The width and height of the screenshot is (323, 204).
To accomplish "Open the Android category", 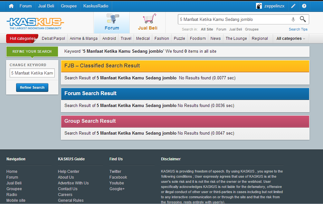I will [x=109, y=39].
